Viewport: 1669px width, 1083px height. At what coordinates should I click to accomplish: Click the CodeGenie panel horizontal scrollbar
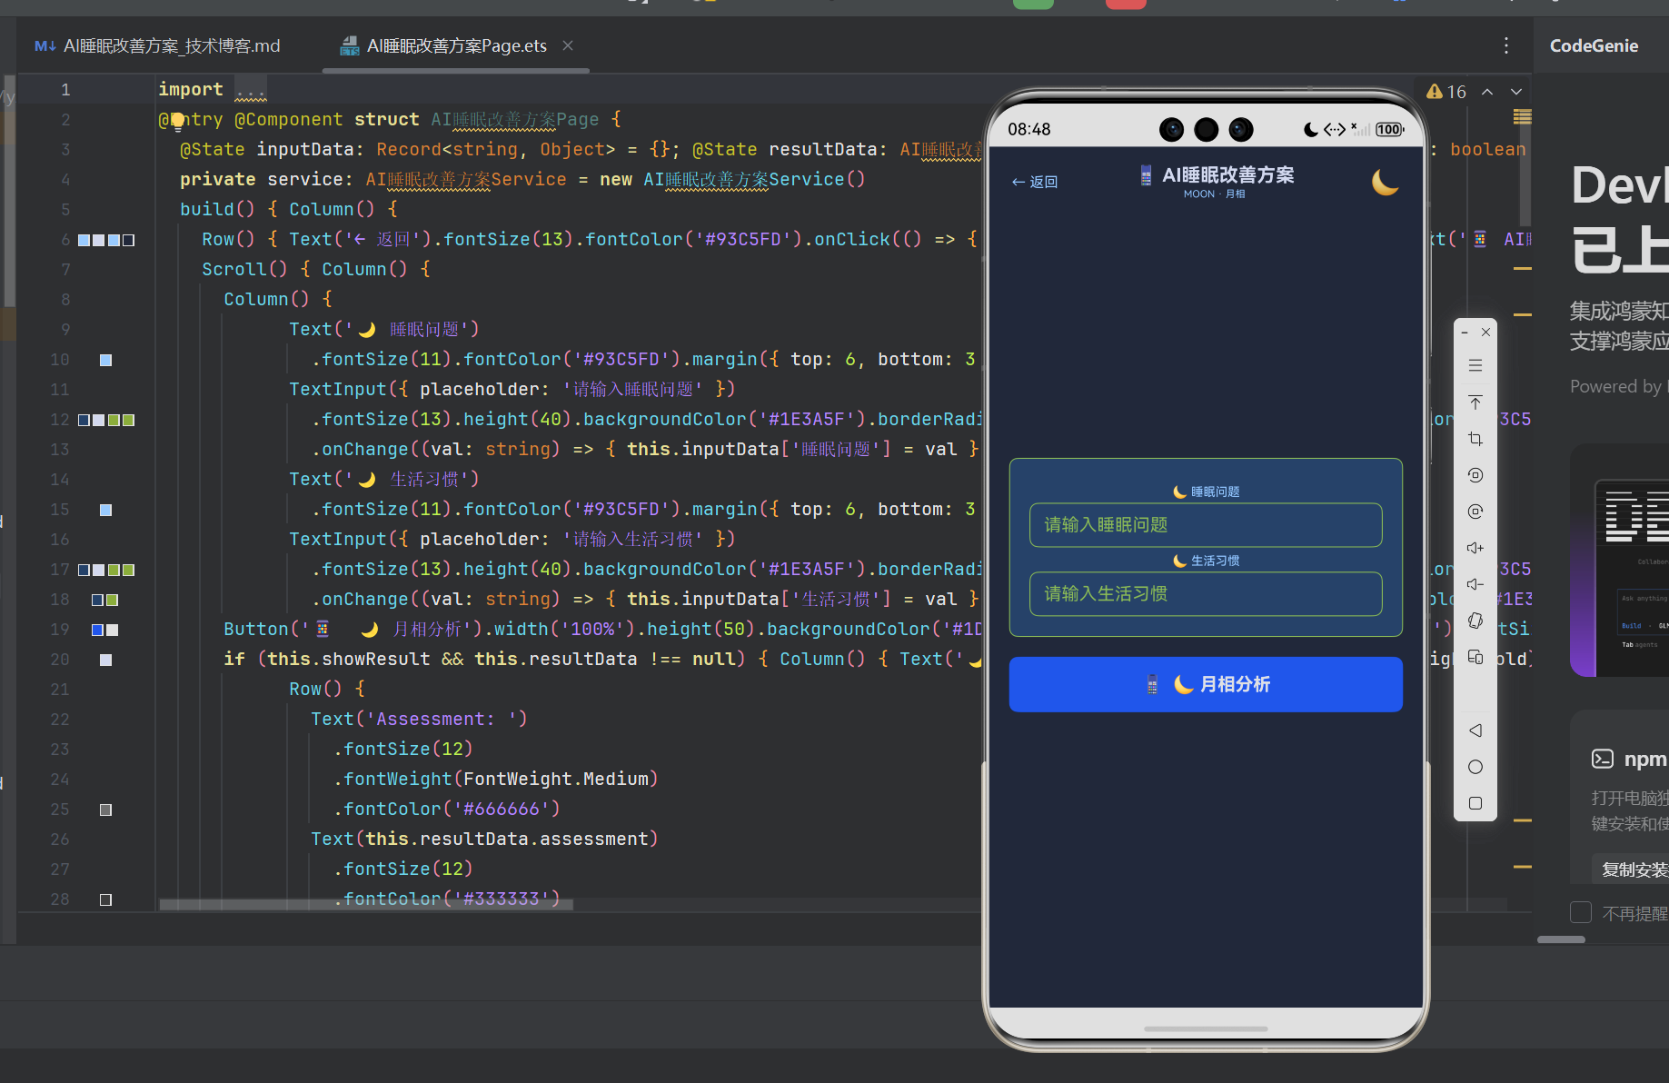1561,939
